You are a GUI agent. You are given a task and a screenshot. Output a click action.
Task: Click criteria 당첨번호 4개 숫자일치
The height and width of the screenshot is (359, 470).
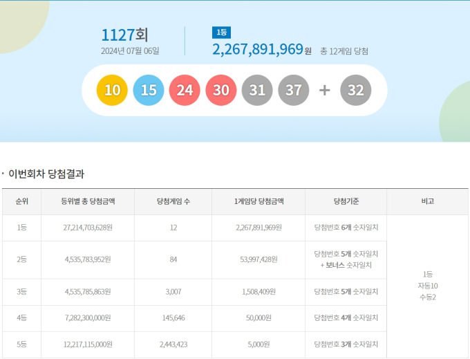346,317
